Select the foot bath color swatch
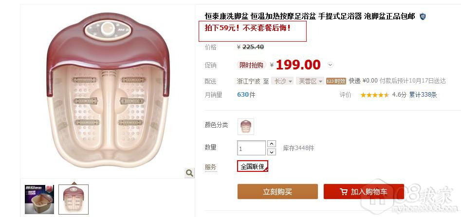Image resolution: width=461 pixels, height=217 pixels. tap(246, 127)
